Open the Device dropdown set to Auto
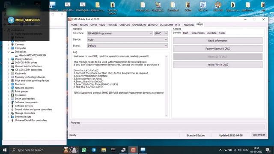This screenshot has height=154, width=274. pos(128,40)
